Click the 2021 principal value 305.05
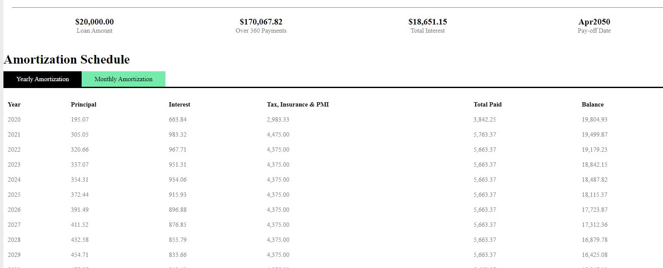The height and width of the screenshot is (268, 663). (79, 134)
